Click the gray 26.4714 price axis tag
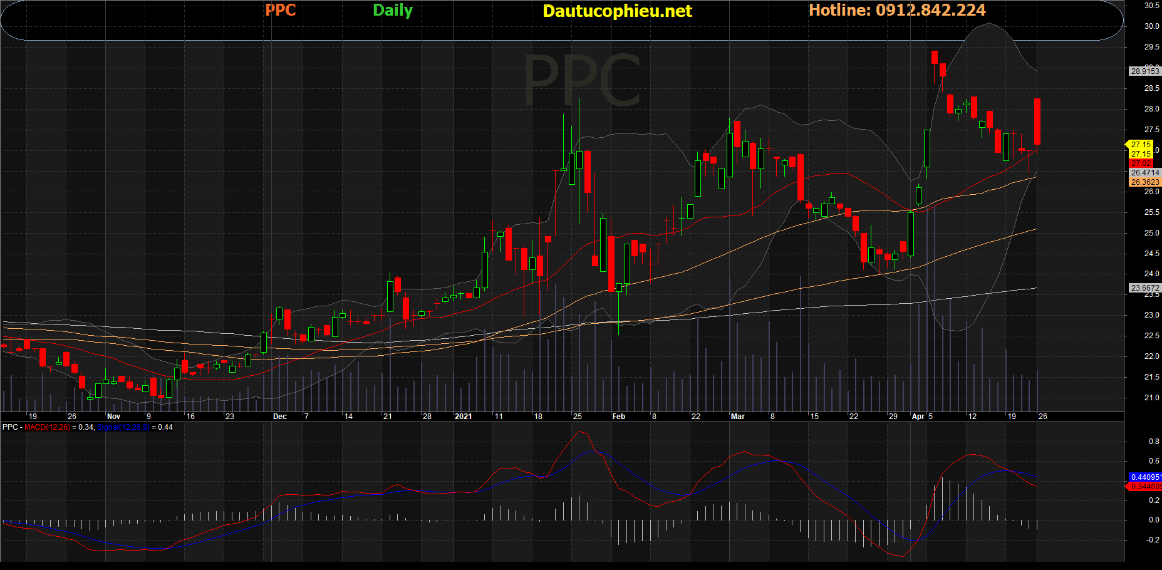Screen dimensions: 1162x570 (x=1144, y=173)
